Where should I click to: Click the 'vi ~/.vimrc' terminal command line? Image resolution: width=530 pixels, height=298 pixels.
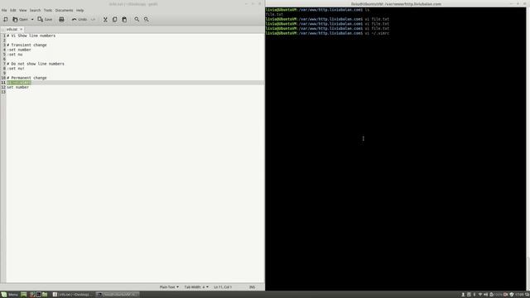click(x=327, y=33)
